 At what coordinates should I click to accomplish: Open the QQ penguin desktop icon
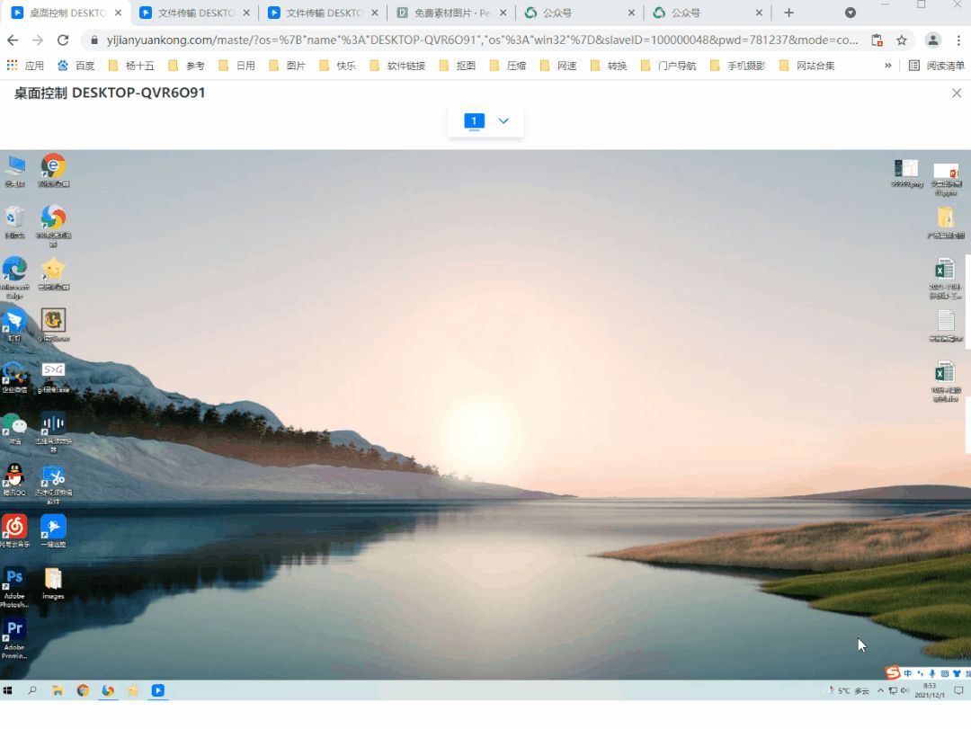(x=14, y=476)
